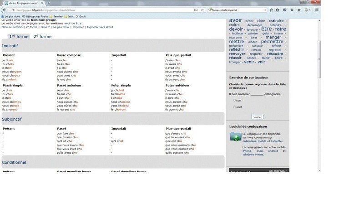Image resolution: width=364 pixels, height=204 pixels.
Task: Select the 'sont' radio button
Action: click(x=234, y=107)
